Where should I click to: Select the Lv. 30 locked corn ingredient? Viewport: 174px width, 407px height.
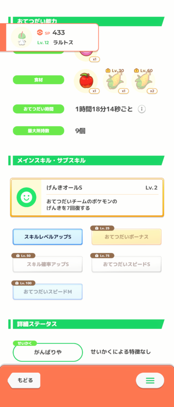click(115, 81)
